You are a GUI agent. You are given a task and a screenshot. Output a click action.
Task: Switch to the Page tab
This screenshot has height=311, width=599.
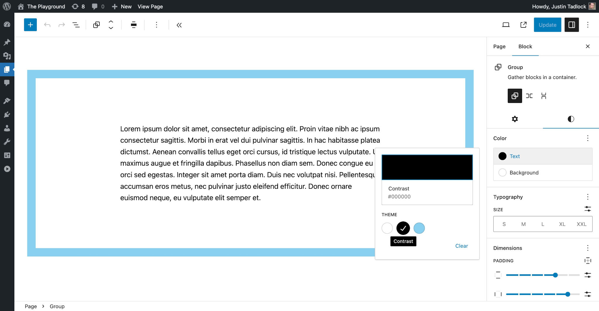click(x=499, y=46)
